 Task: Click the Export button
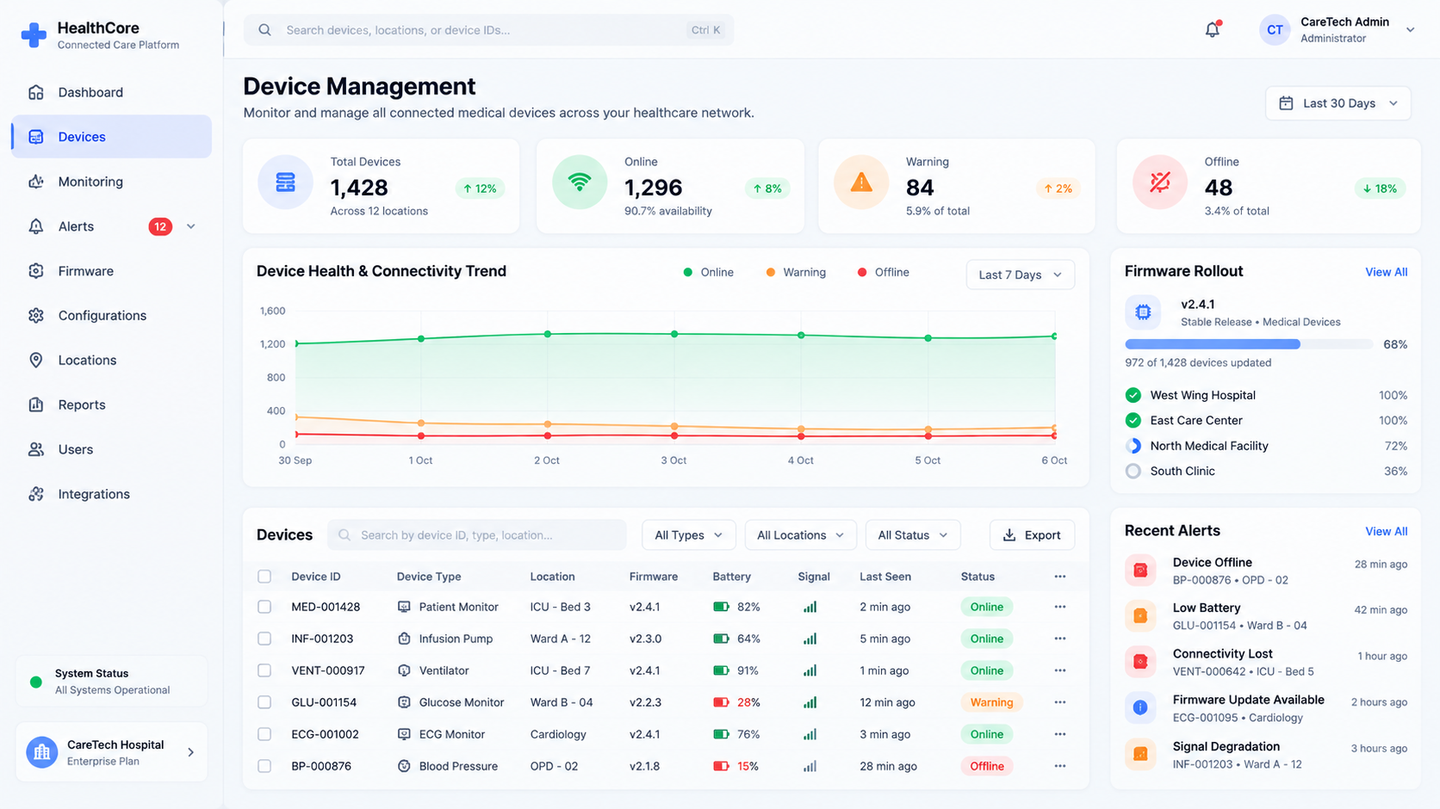tap(1032, 535)
